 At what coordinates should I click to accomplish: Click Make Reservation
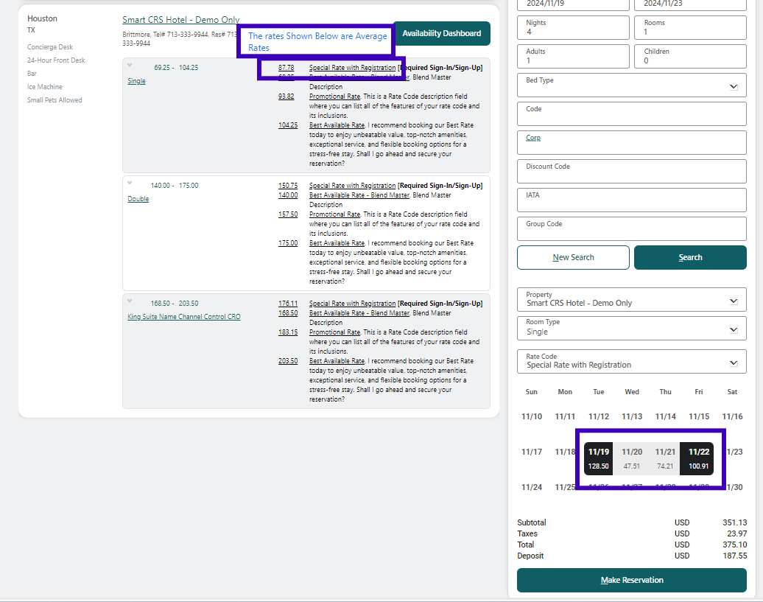[x=632, y=580]
